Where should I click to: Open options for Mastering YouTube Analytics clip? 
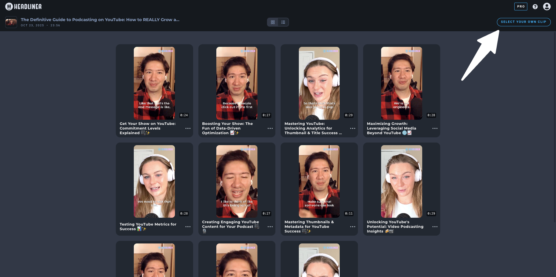coord(352,128)
